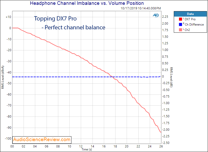
Task: Click the '02' tick on the time axis
Action: click(24, 146)
